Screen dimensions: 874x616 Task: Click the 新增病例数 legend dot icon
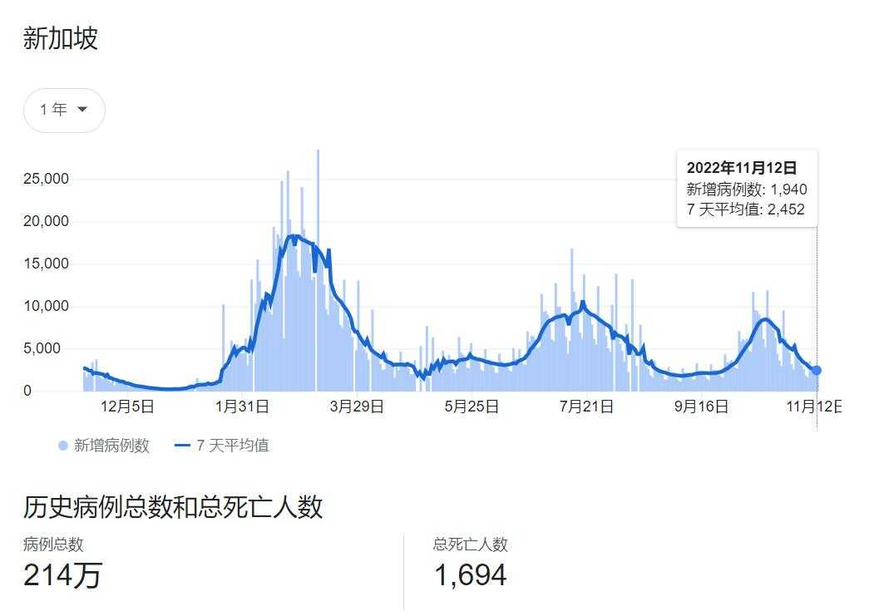click(63, 446)
